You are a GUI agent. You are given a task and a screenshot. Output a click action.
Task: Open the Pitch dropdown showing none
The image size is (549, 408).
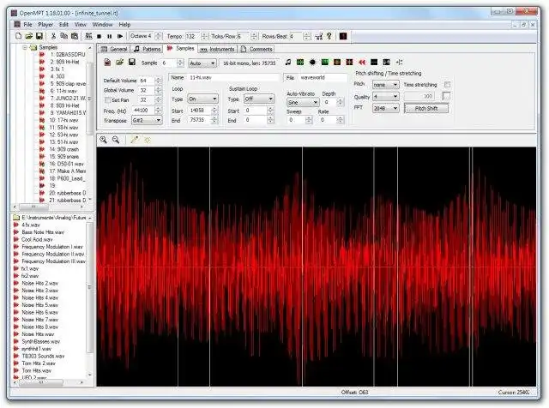point(385,85)
